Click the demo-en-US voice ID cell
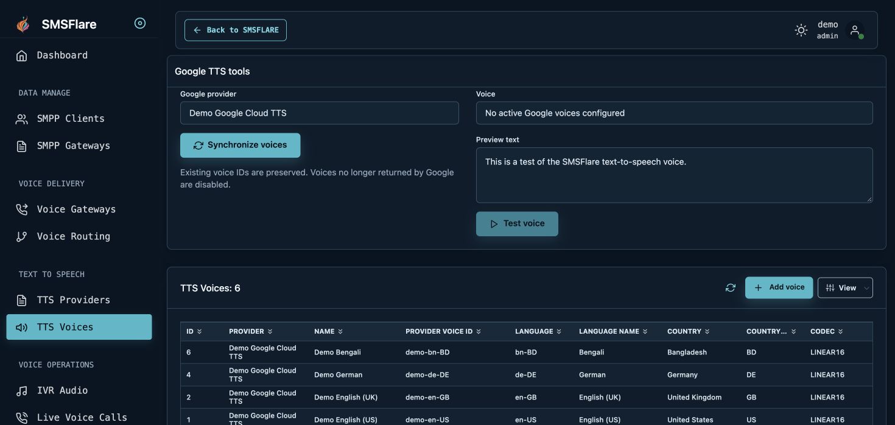895x425 pixels. [x=427, y=420]
